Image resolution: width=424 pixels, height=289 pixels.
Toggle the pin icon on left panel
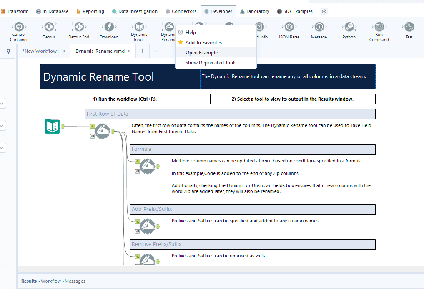(8, 51)
